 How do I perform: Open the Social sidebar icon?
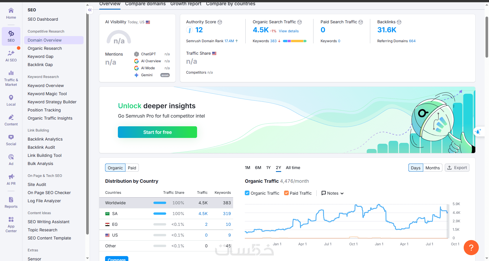click(x=11, y=140)
